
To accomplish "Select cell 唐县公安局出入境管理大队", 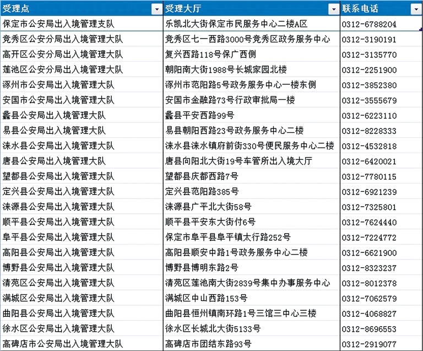I will [82, 161].
